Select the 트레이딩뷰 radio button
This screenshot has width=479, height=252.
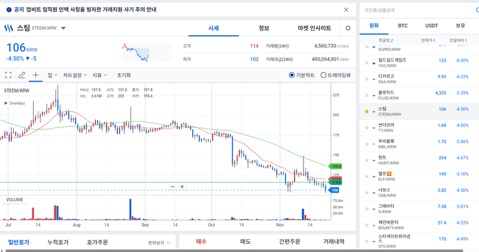323,75
